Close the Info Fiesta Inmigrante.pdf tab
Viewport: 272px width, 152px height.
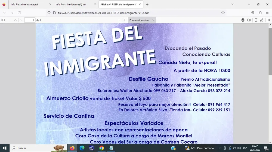(x=50, y=5)
